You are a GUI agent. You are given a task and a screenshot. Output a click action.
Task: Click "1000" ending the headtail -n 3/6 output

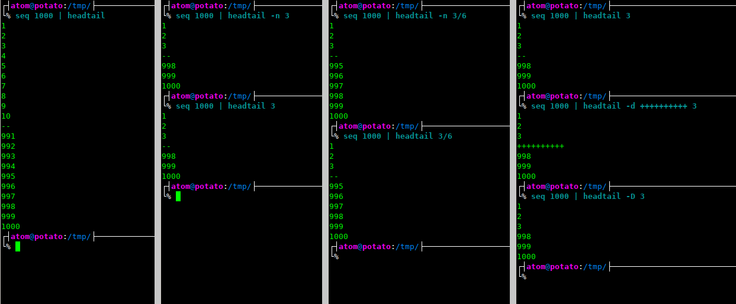339,116
